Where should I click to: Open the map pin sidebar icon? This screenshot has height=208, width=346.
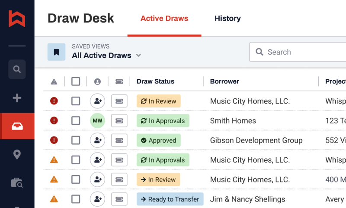(x=17, y=155)
